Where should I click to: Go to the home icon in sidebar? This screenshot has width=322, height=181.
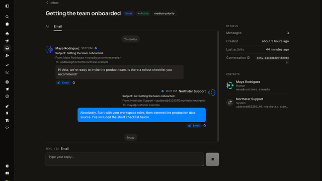pyautogui.click(x=7, y=24)
